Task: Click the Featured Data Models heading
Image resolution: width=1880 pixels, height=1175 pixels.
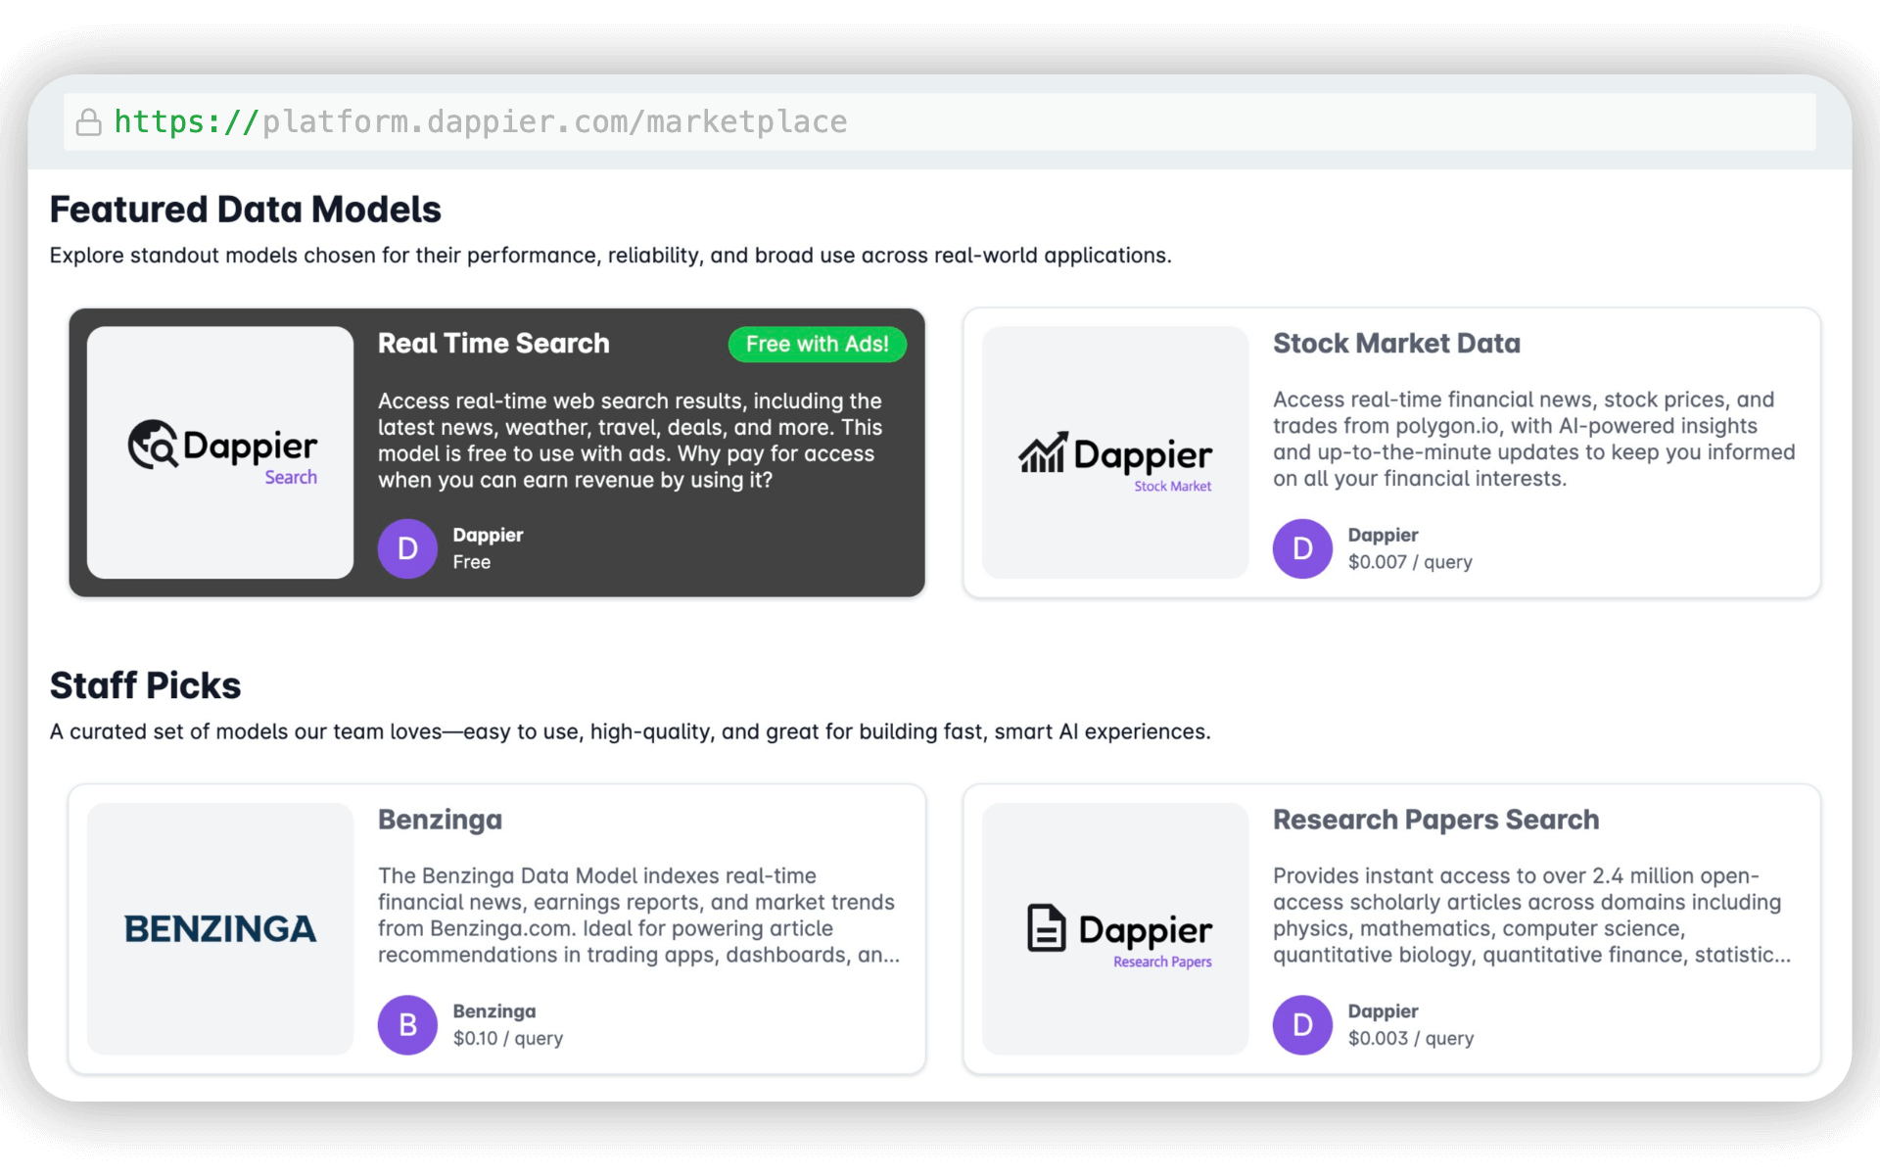Action: [245, 209]
